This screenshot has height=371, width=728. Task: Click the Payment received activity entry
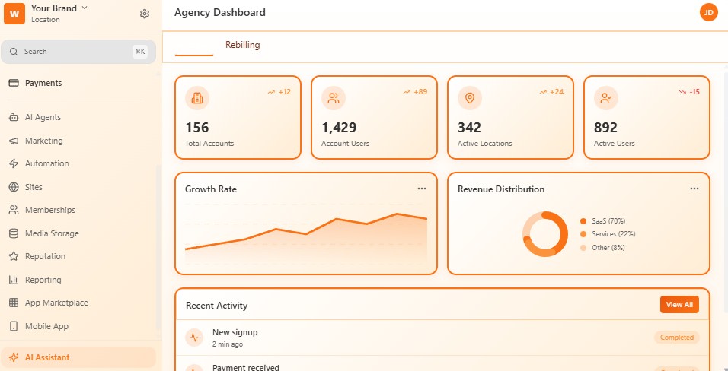442,363
